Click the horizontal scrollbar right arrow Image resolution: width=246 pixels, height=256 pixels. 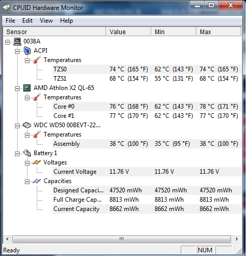tap(237, 239)
